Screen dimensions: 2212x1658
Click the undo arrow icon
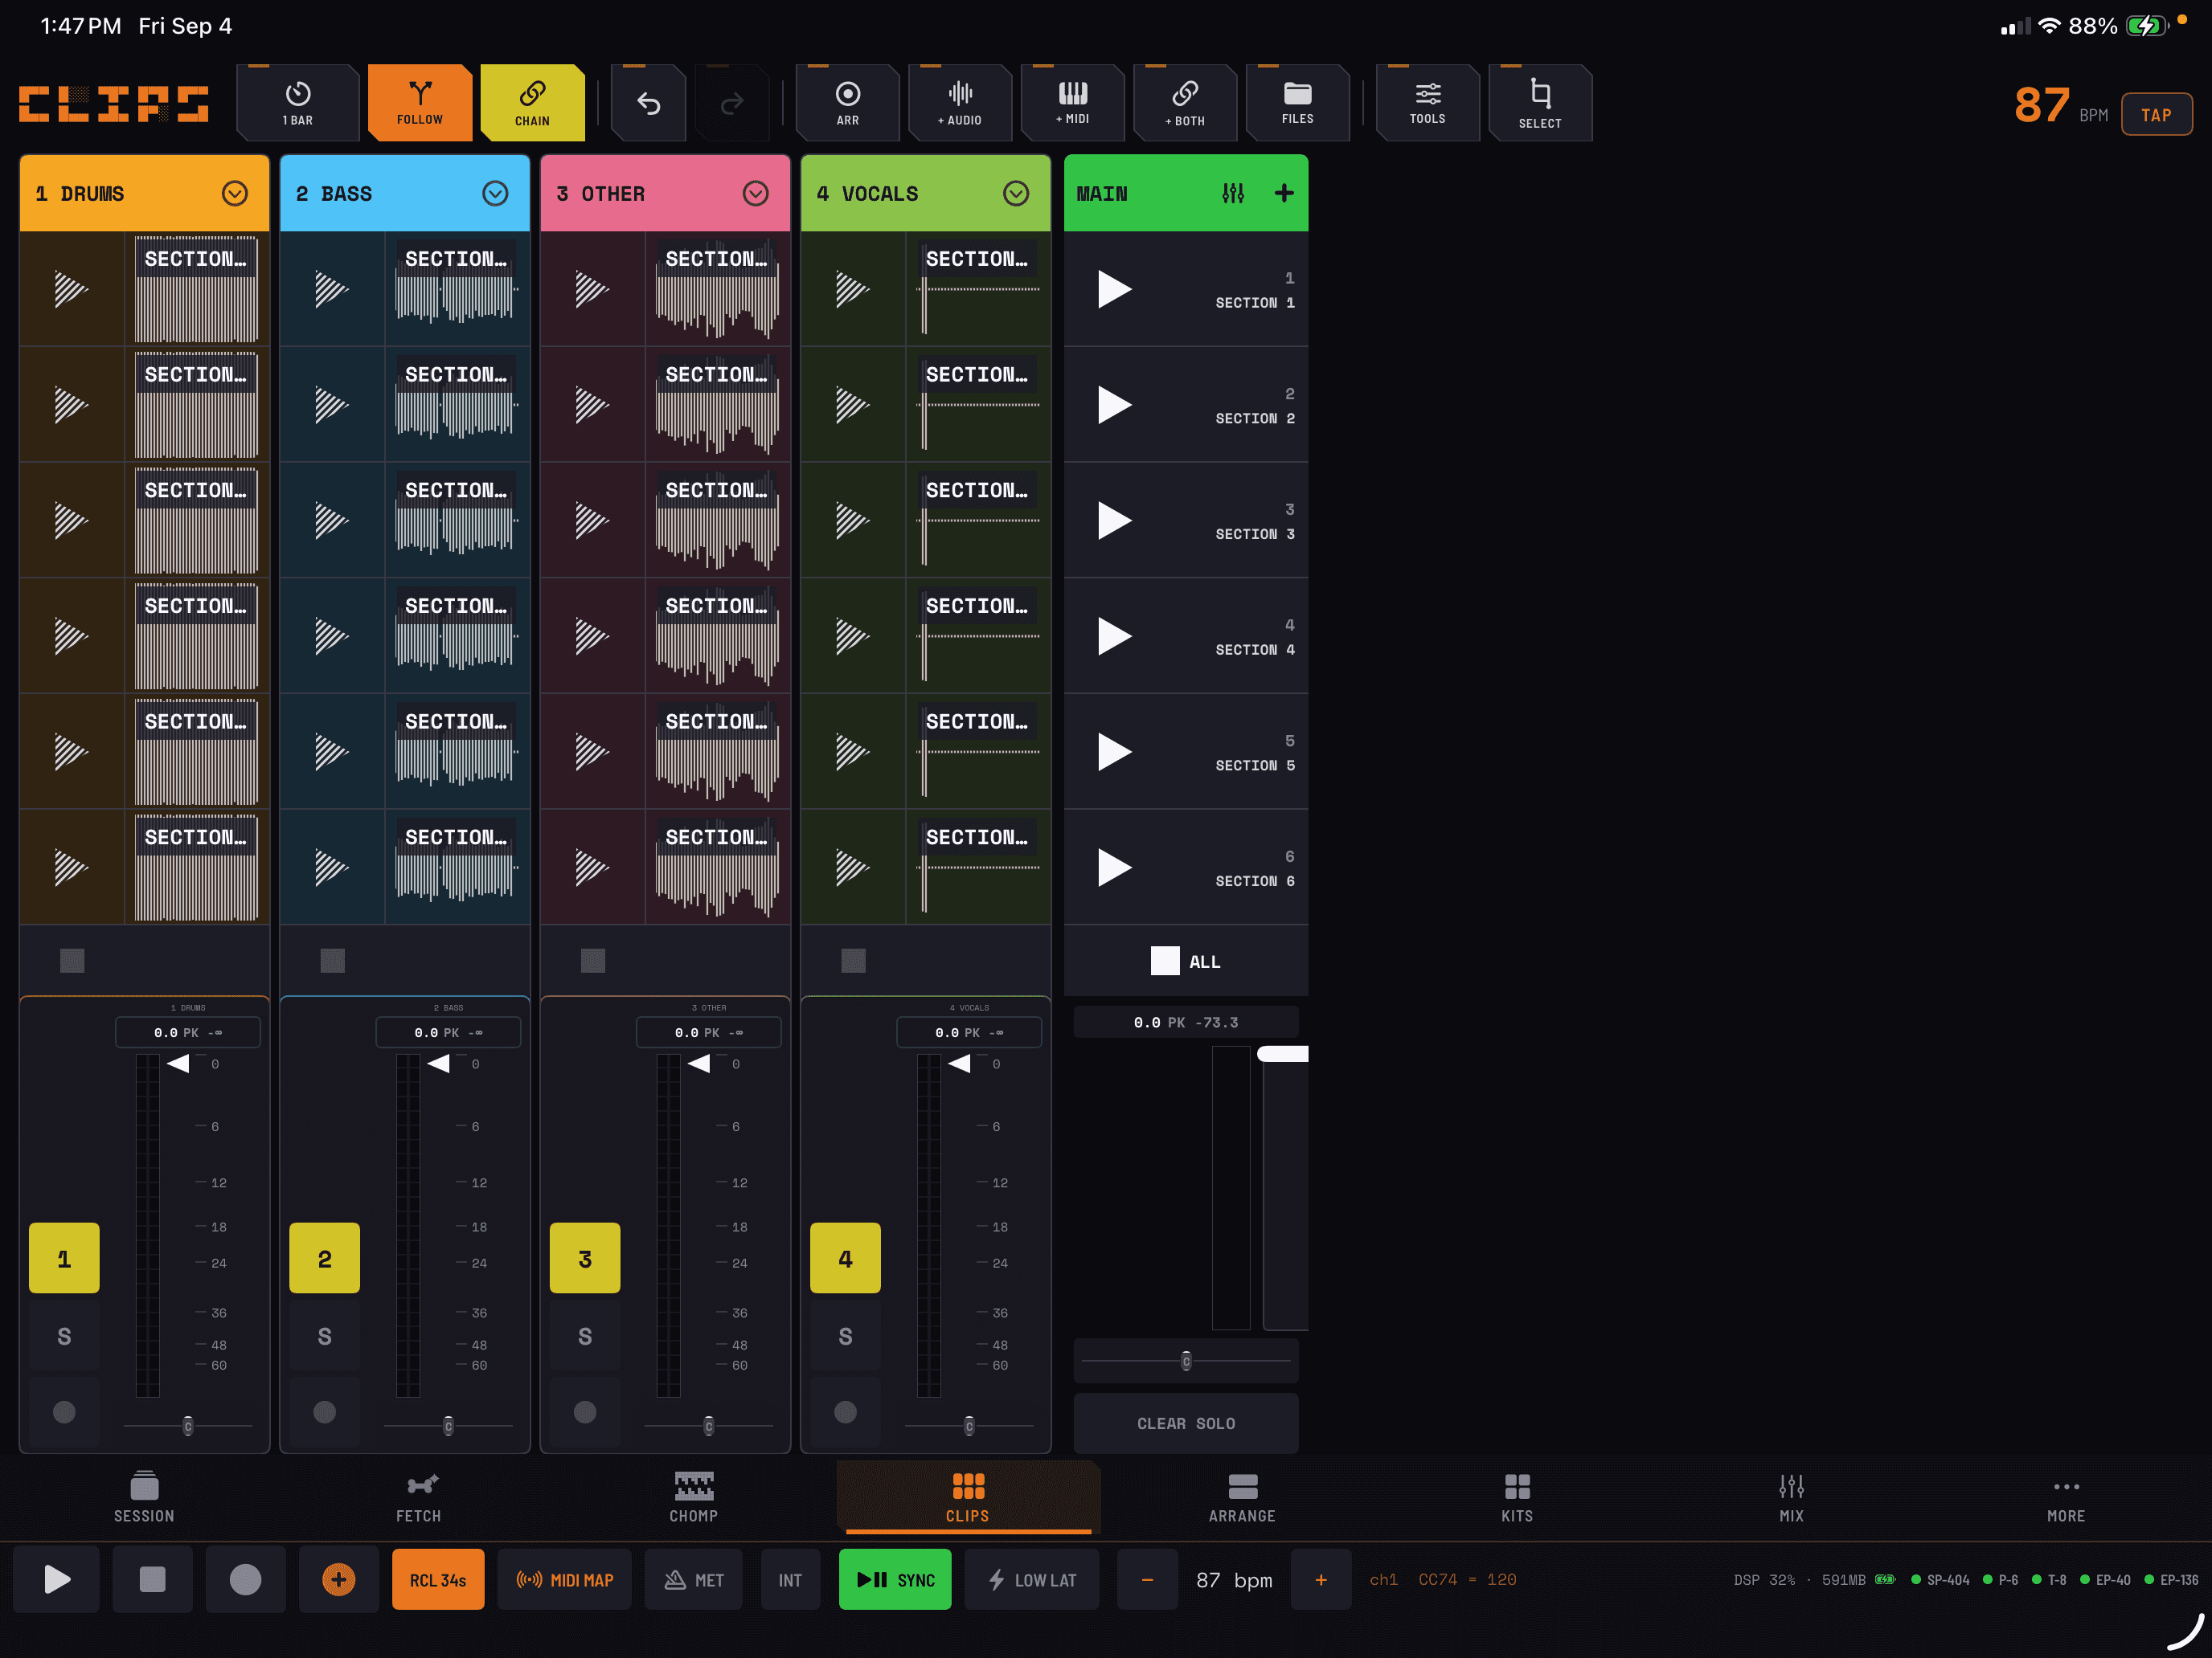coord(648,103)
